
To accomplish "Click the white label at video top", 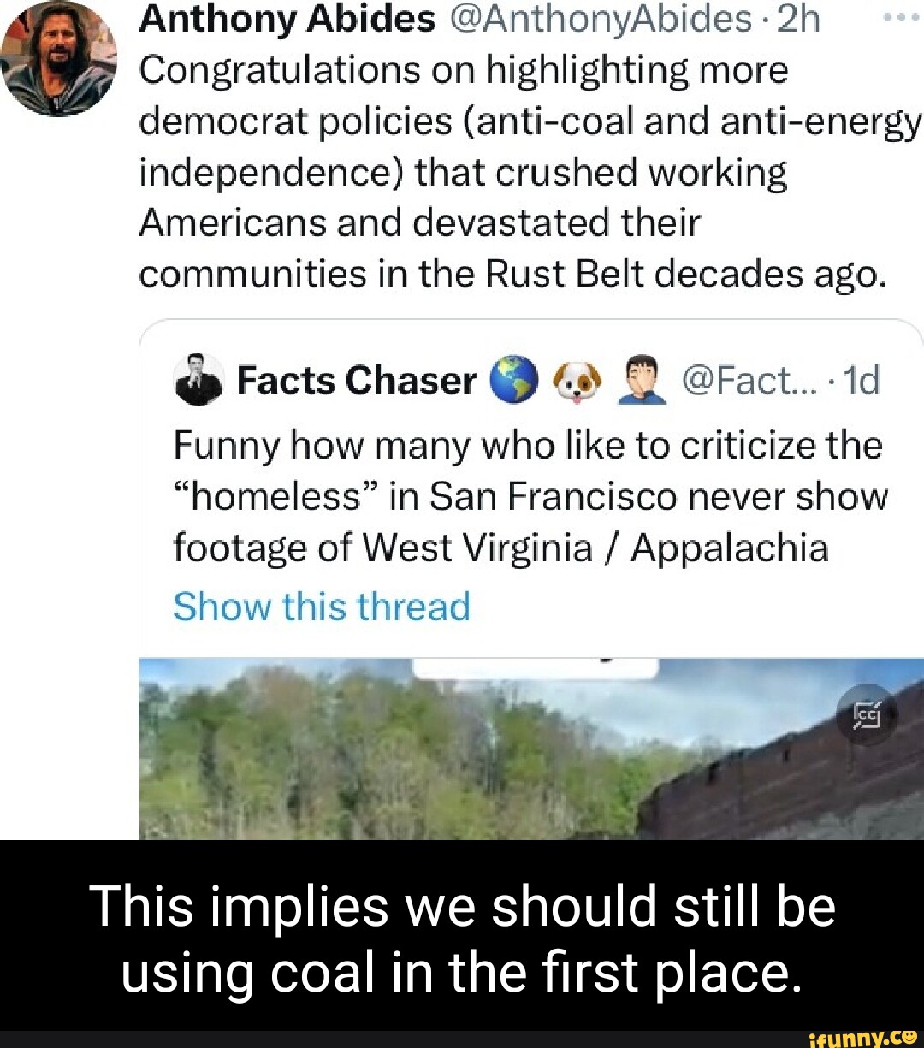I will click(536, 667).
